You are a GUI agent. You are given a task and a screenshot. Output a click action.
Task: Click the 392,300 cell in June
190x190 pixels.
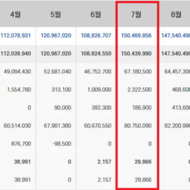tap(101, 108)
